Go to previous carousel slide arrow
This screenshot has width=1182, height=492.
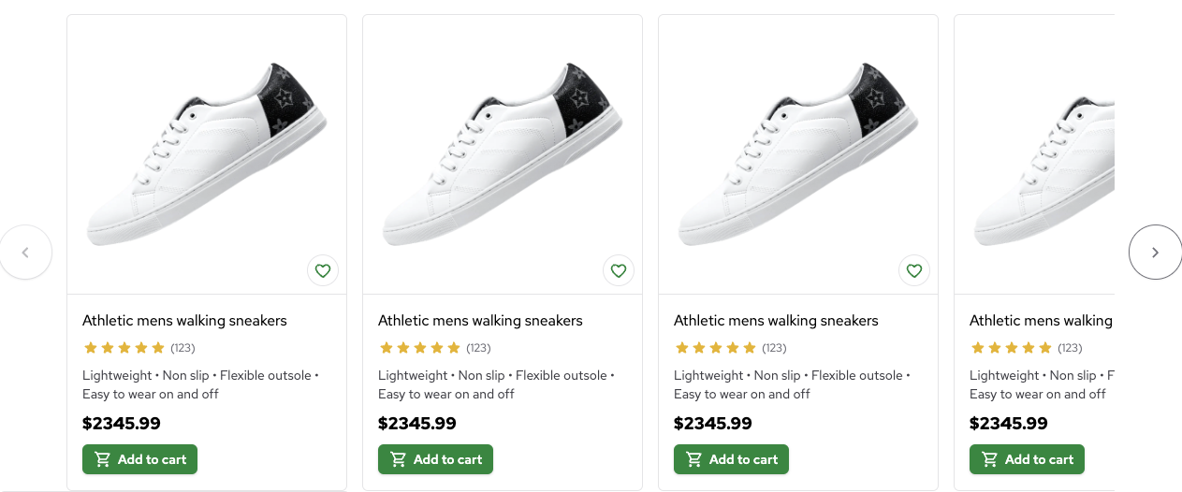click(25, 253)
